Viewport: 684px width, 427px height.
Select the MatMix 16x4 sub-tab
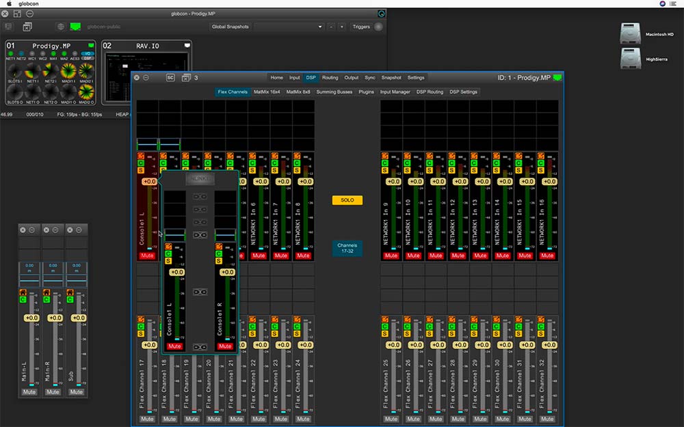click(x=267, y=92)
